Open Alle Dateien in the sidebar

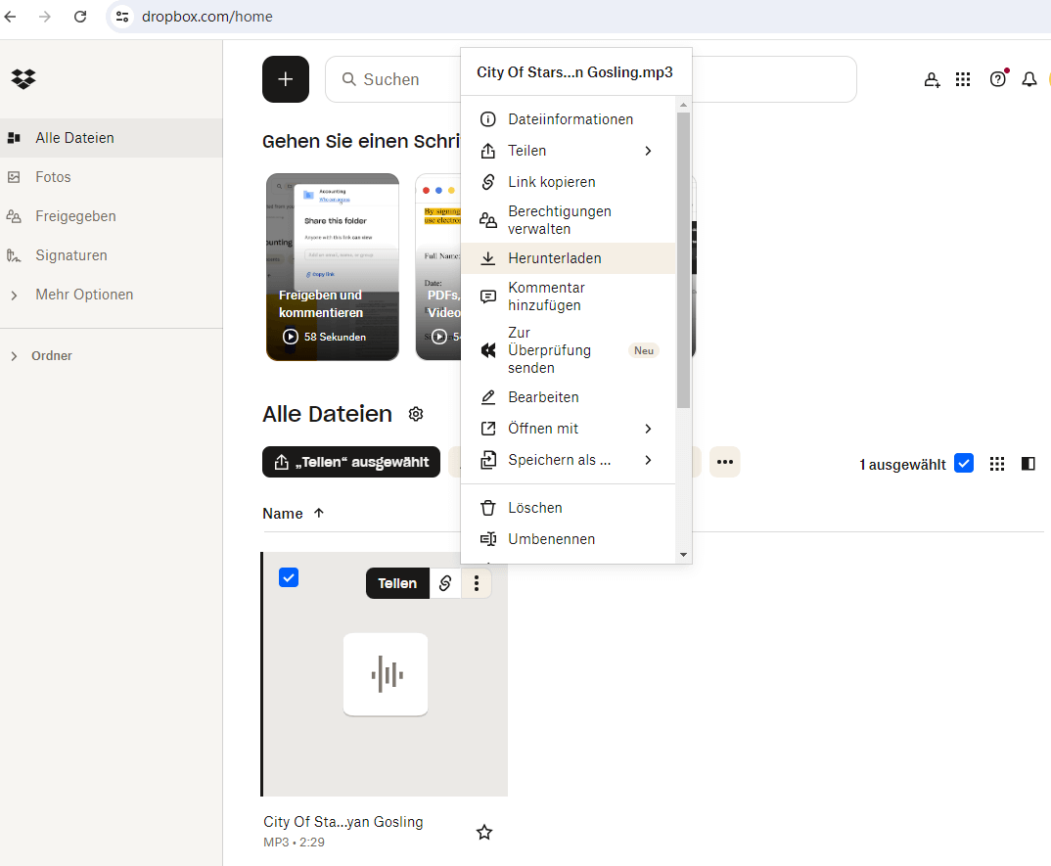pyautogui.click(x=111, y=138)
